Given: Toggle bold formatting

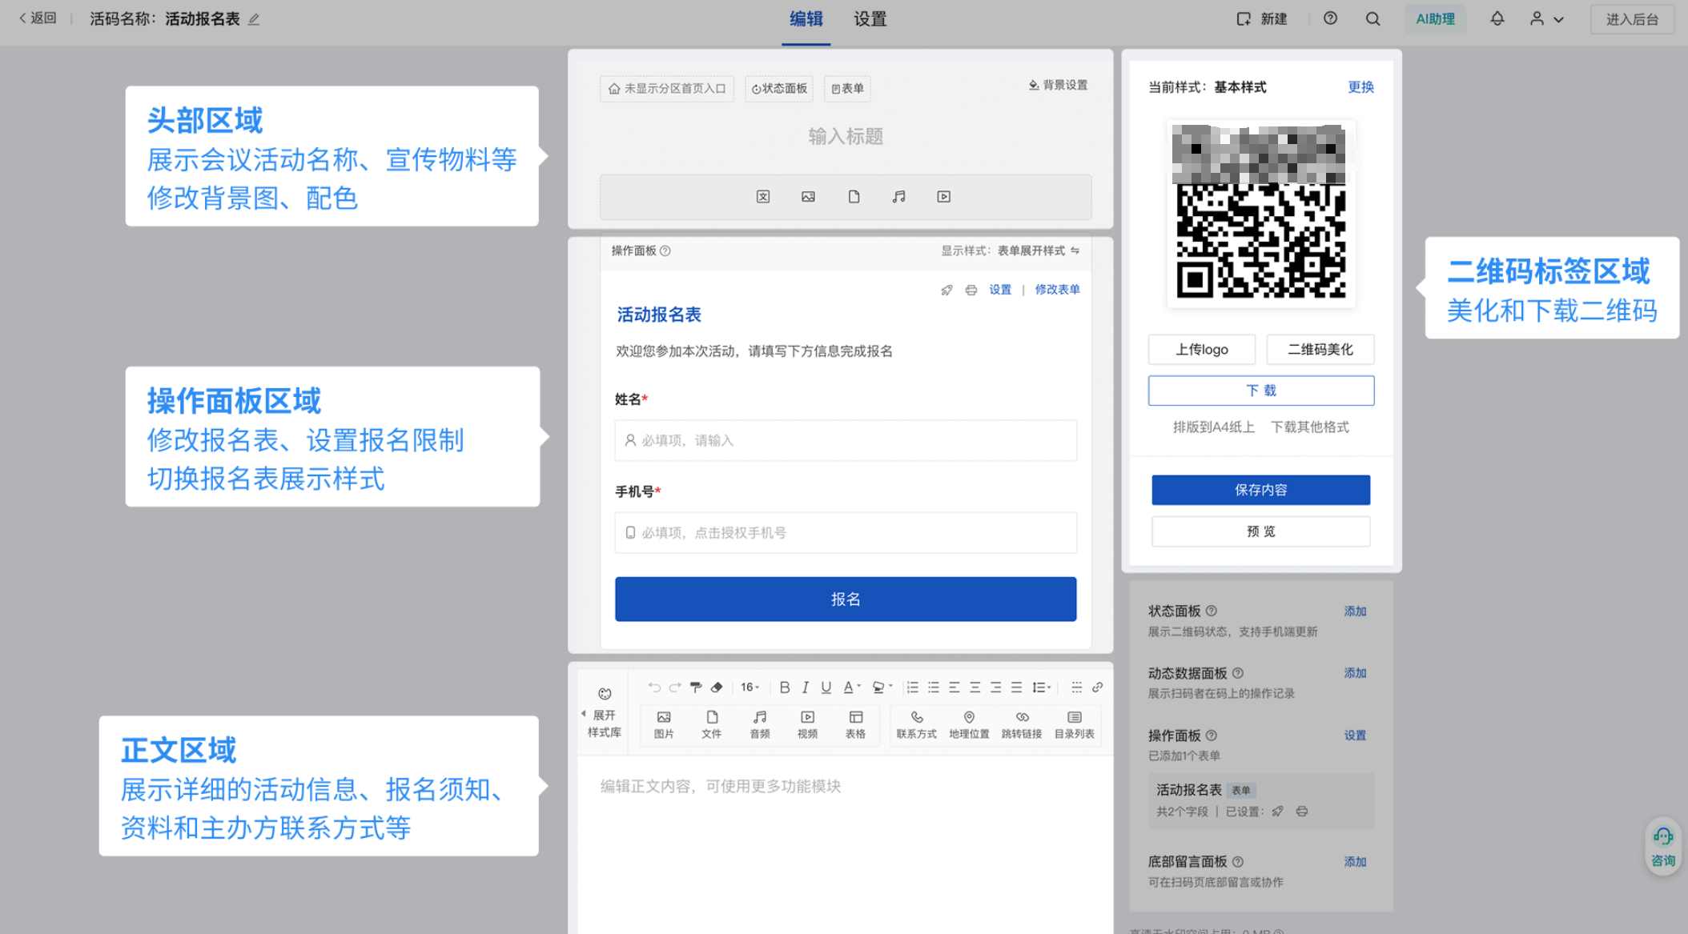Looking at the screenshot, I should [x=785, y=687].
